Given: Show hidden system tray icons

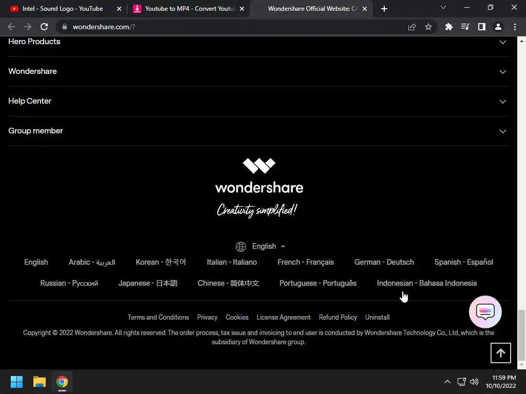Looking at the screenshot, I should point(447,382).
